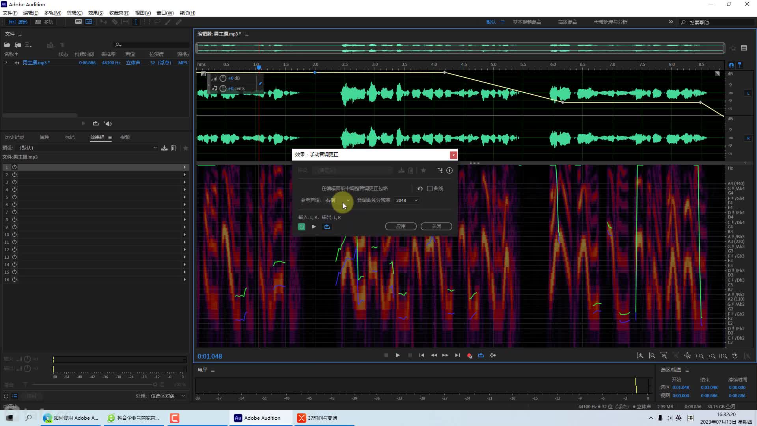This screenshot has height=426, width=757.
Task: Show the spectral pitch display
Action: [89, 22]
